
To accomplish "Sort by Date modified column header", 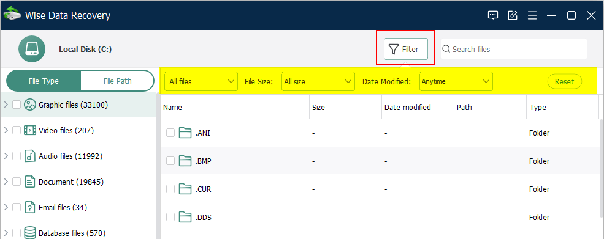I will [x=418, y=107].
